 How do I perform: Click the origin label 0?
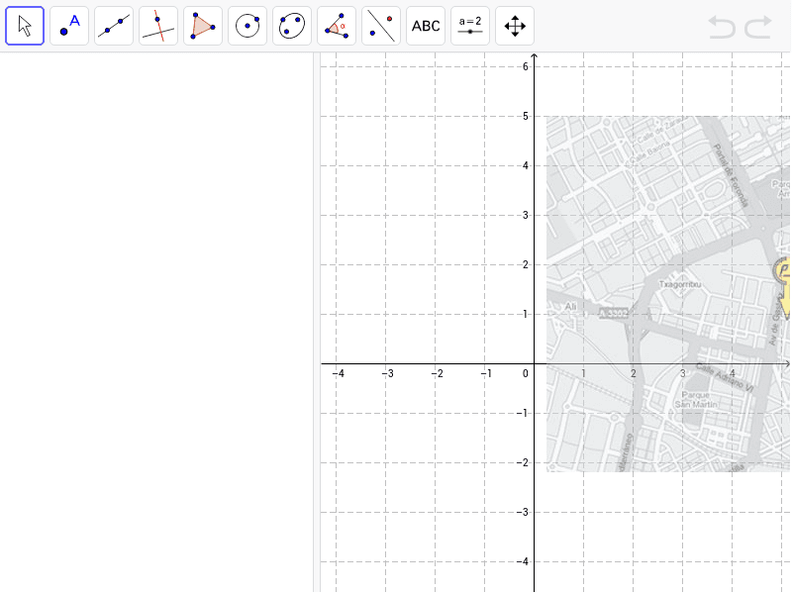point(526,373)
